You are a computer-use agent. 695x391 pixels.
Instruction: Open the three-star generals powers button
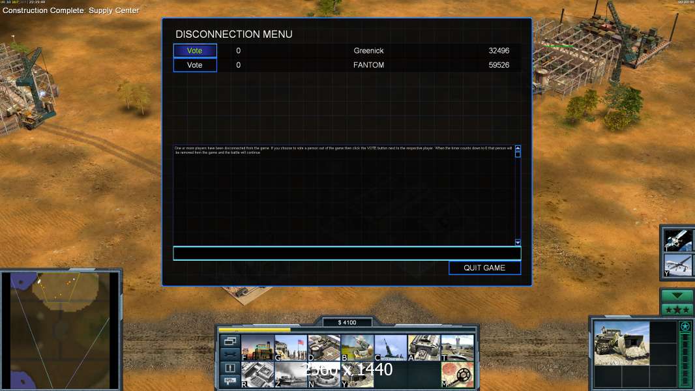pyautogui.click(x=677, y=310)
